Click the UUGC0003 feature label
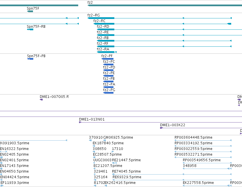The height and width of the screenshot is (187, 242). 102,160
